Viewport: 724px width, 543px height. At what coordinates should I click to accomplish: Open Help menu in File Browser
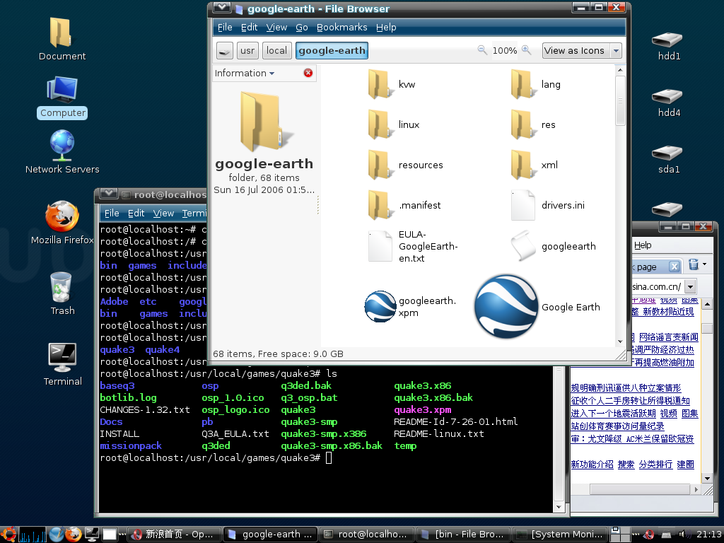point(386,28)
